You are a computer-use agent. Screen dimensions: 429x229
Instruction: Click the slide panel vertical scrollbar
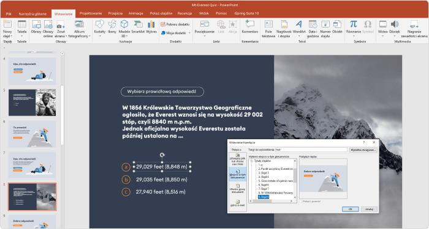pyautogui.click(x=62, y=115)
